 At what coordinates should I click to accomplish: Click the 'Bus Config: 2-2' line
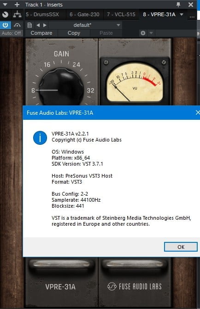[x=70, y=194]
